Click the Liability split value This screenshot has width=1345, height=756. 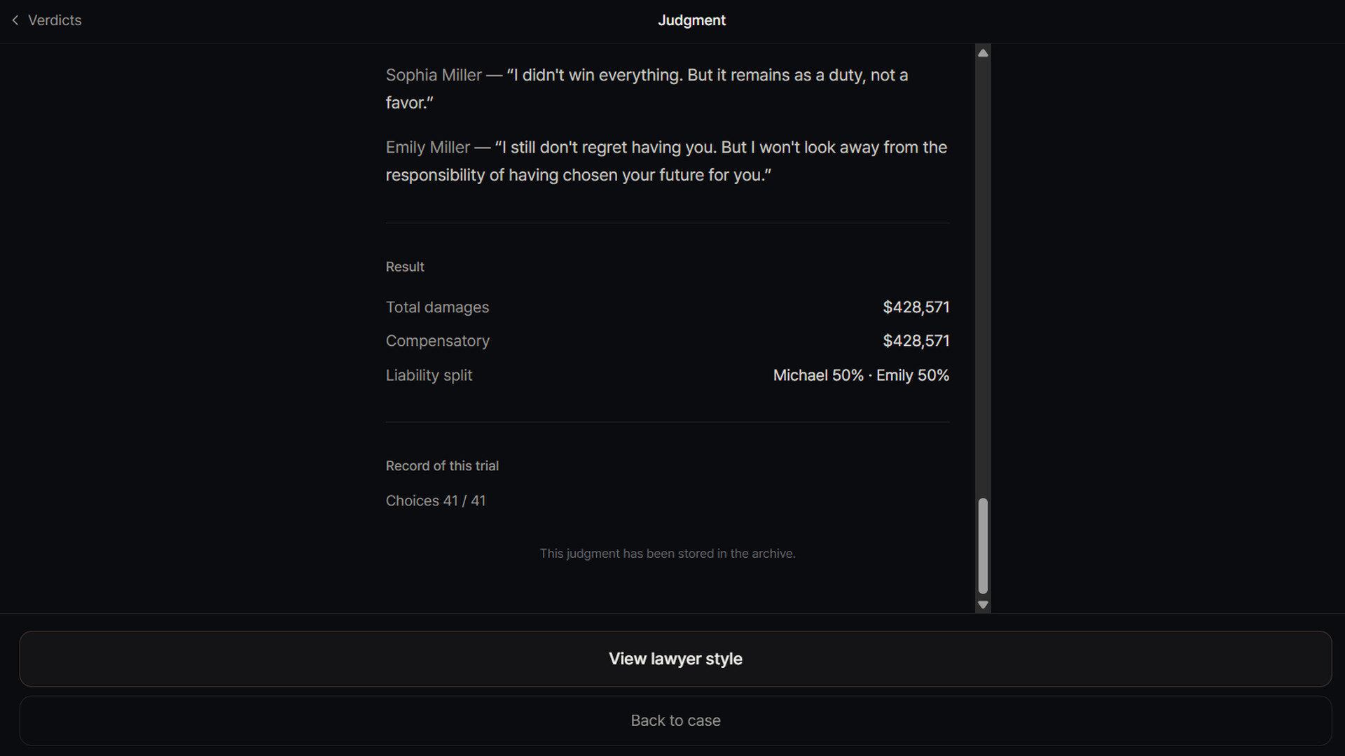(x=861, y=375)
